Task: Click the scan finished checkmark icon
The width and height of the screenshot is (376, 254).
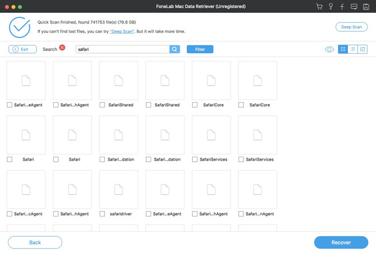Action: click(x=20, y=27)
